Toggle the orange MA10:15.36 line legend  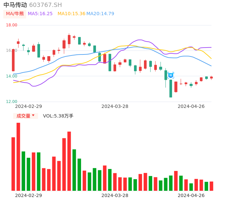(x=71, y=14)
